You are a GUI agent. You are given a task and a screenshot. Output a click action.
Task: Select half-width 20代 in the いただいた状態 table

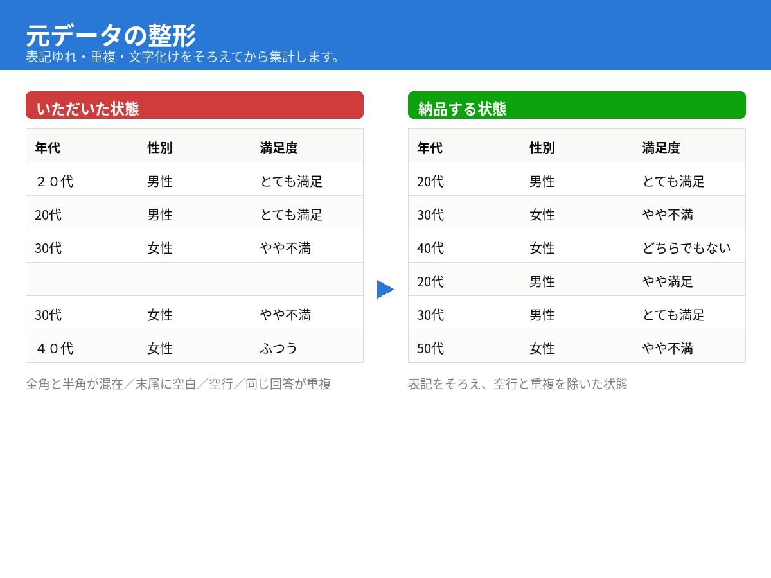point(48,215)
